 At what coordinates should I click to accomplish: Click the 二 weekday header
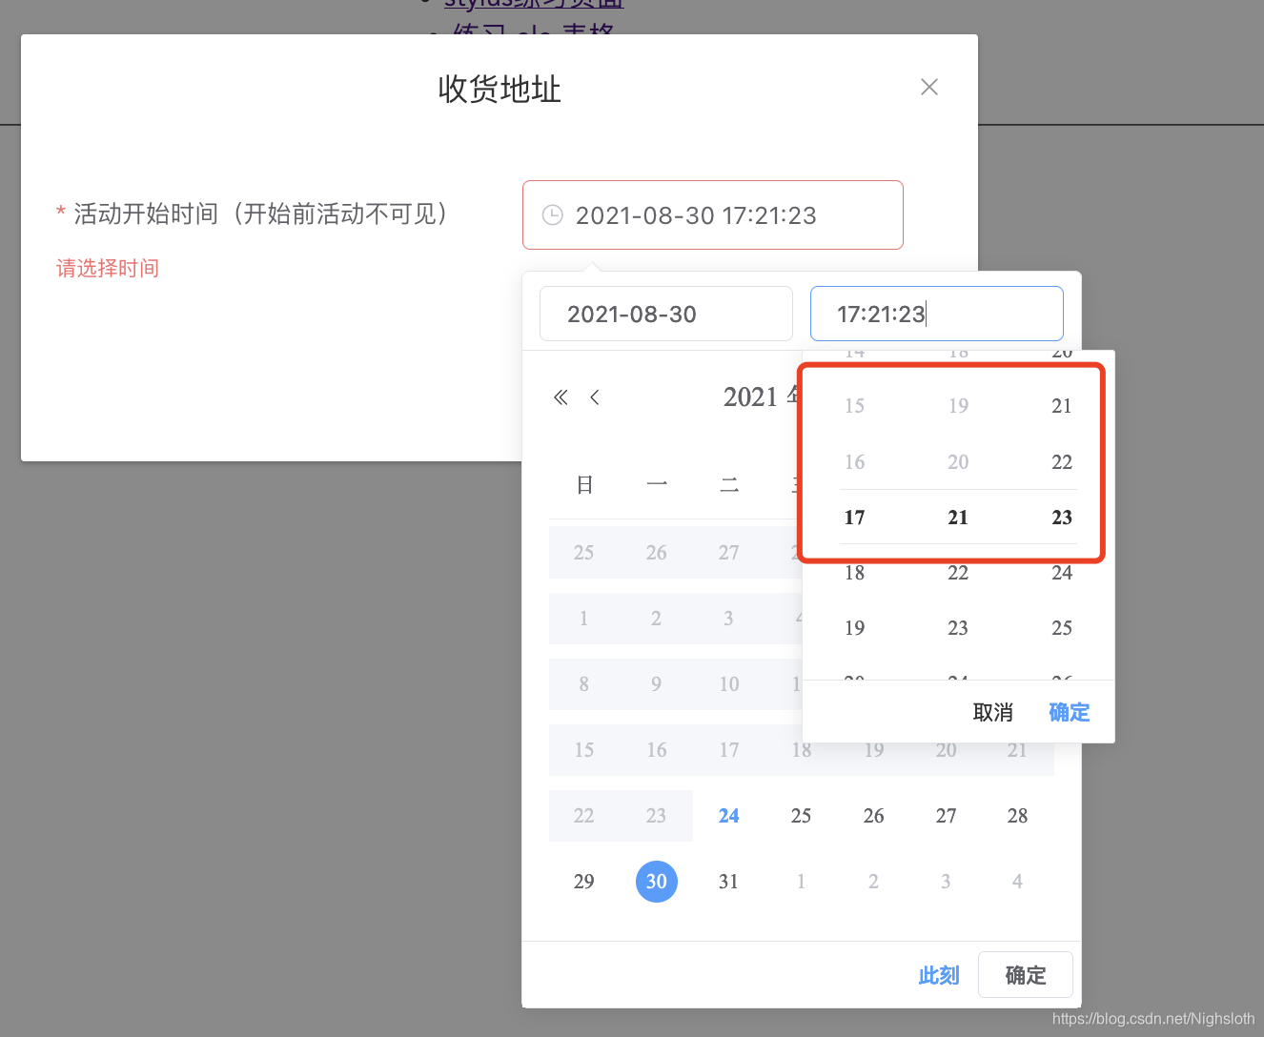pos(729,485)
